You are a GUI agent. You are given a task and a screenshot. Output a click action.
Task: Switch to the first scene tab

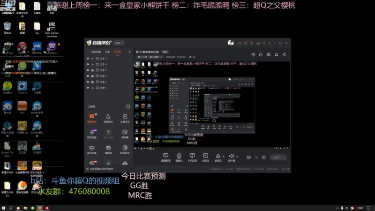pos(96,52)
